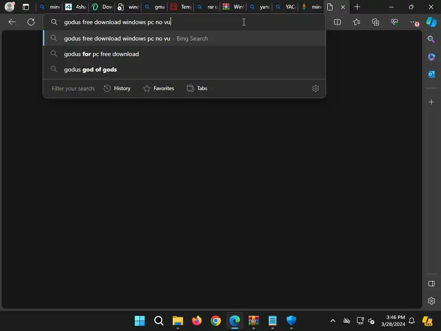Screen dimensions: 441x331
Task: Click the address bar search text field
Action: point(184,22)
